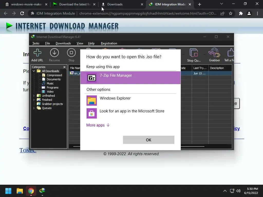Click OK in the open-with dialog

pyautogui.click(x=149, y=140)
